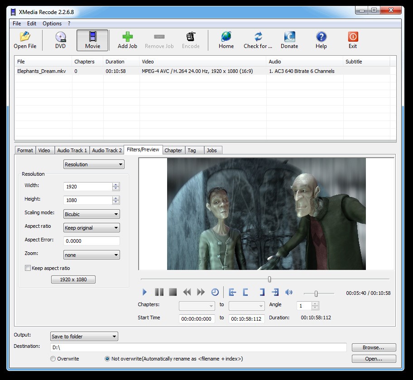Check the Keep aspect ratio box
The image size is (413, 380).
(x=28, y=268)
